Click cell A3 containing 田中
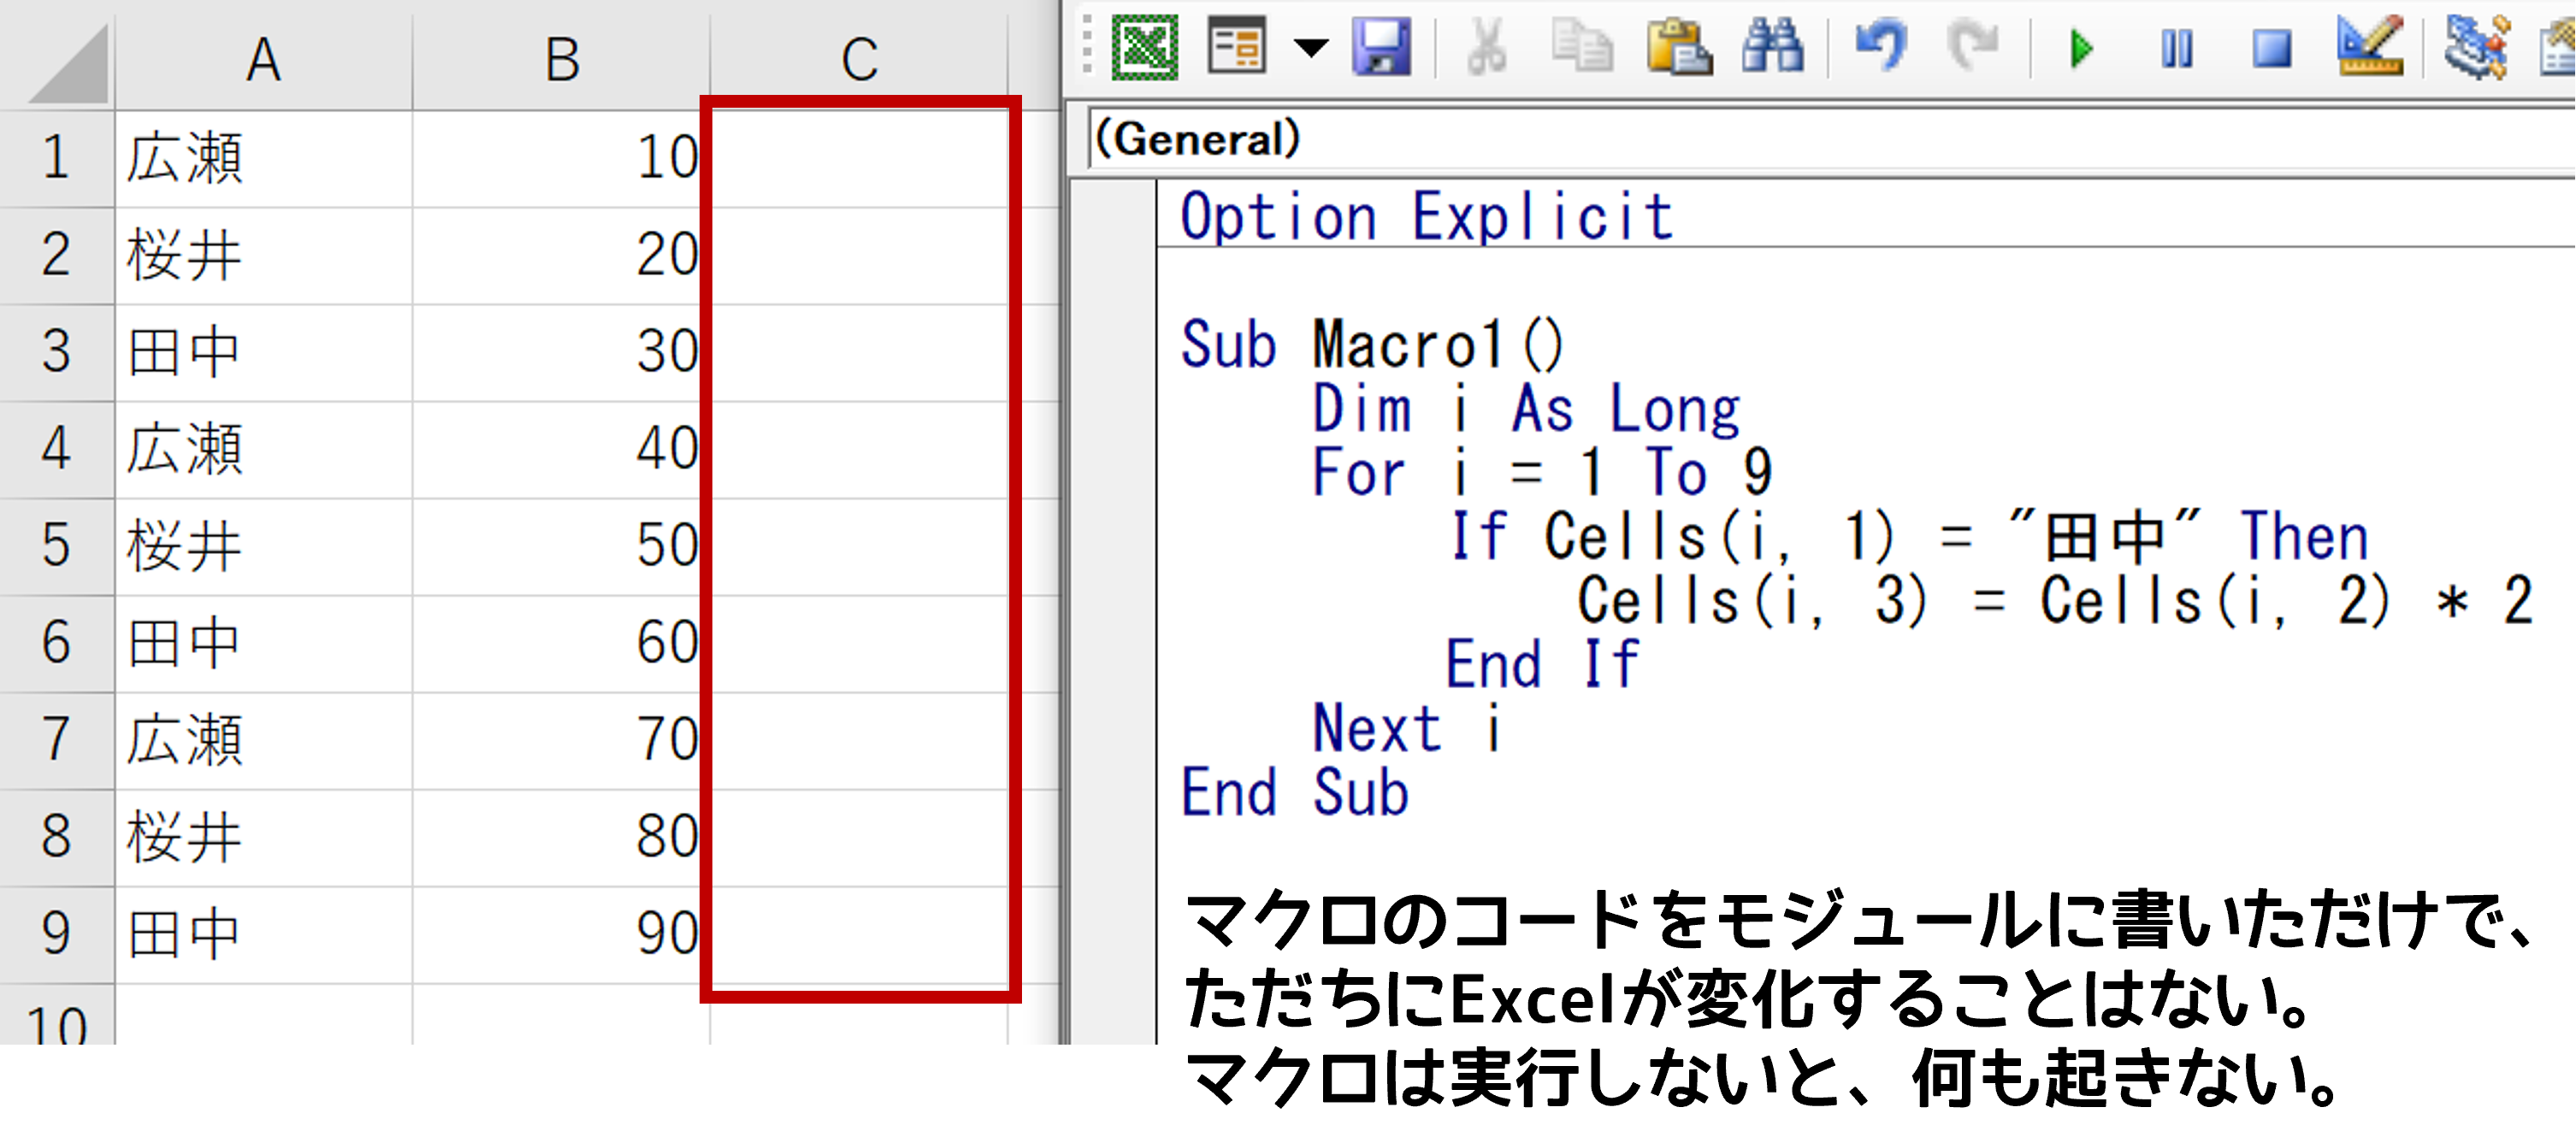The height and width of the screenshot is (1125, 2576). pyautogui.click(x=264, y=351)
